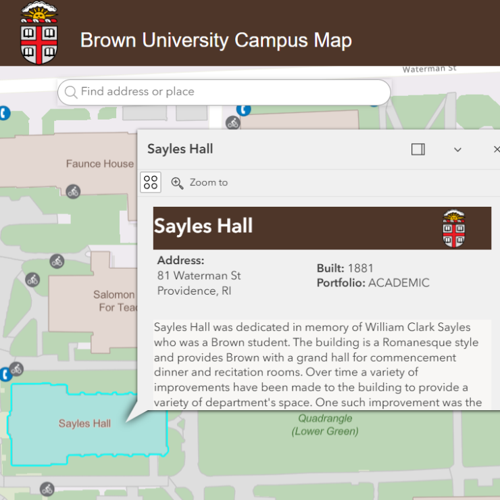Click the search magnifier icon
500x500 pixels.
pyautogui.click(x=71, y=92)
